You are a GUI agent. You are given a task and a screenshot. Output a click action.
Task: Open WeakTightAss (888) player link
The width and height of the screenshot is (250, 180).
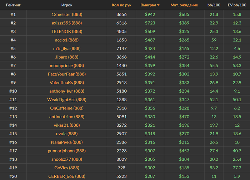[x=66, y=99]
